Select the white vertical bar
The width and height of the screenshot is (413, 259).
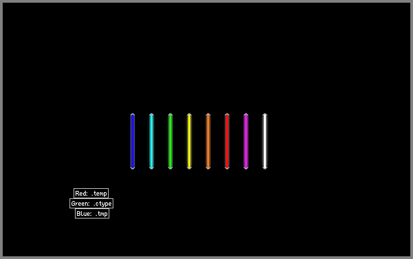coord(265,142)
